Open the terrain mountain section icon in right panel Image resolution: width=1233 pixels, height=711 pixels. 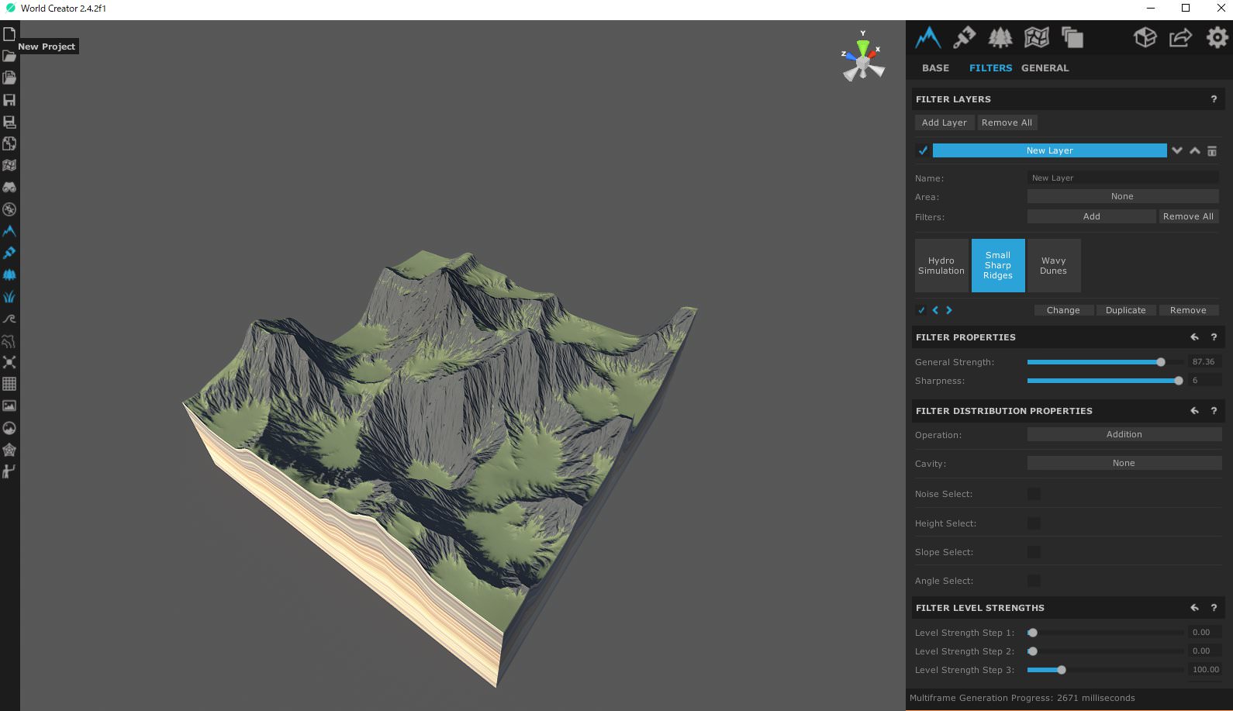[927, 37]
